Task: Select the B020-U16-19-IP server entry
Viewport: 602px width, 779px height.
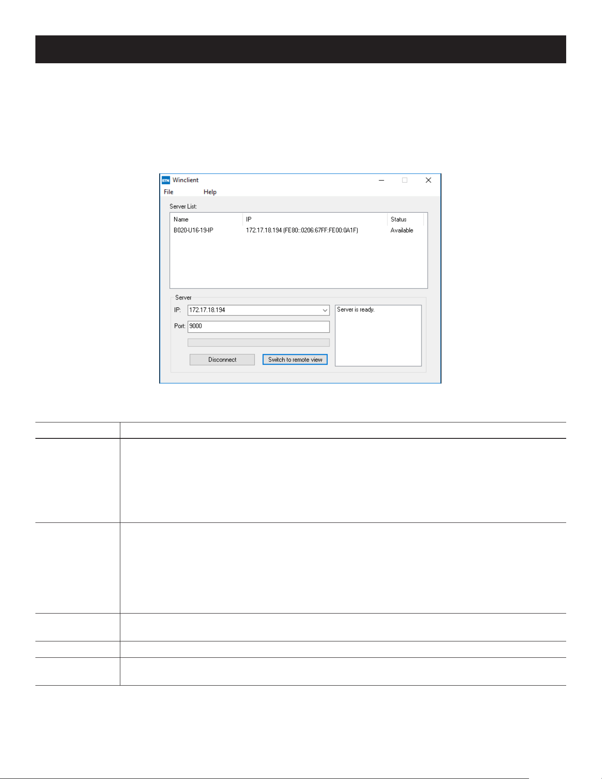Action: coord(193,230)
